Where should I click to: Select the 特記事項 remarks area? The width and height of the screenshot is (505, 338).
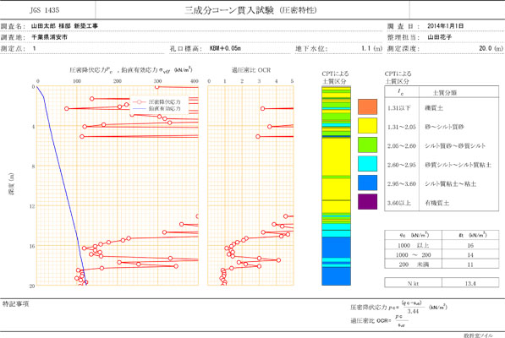(x=174, y=315)
